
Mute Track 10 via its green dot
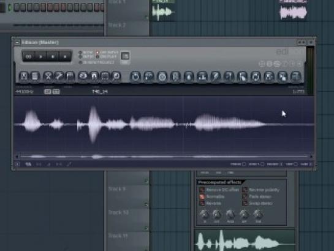(146, 228)
